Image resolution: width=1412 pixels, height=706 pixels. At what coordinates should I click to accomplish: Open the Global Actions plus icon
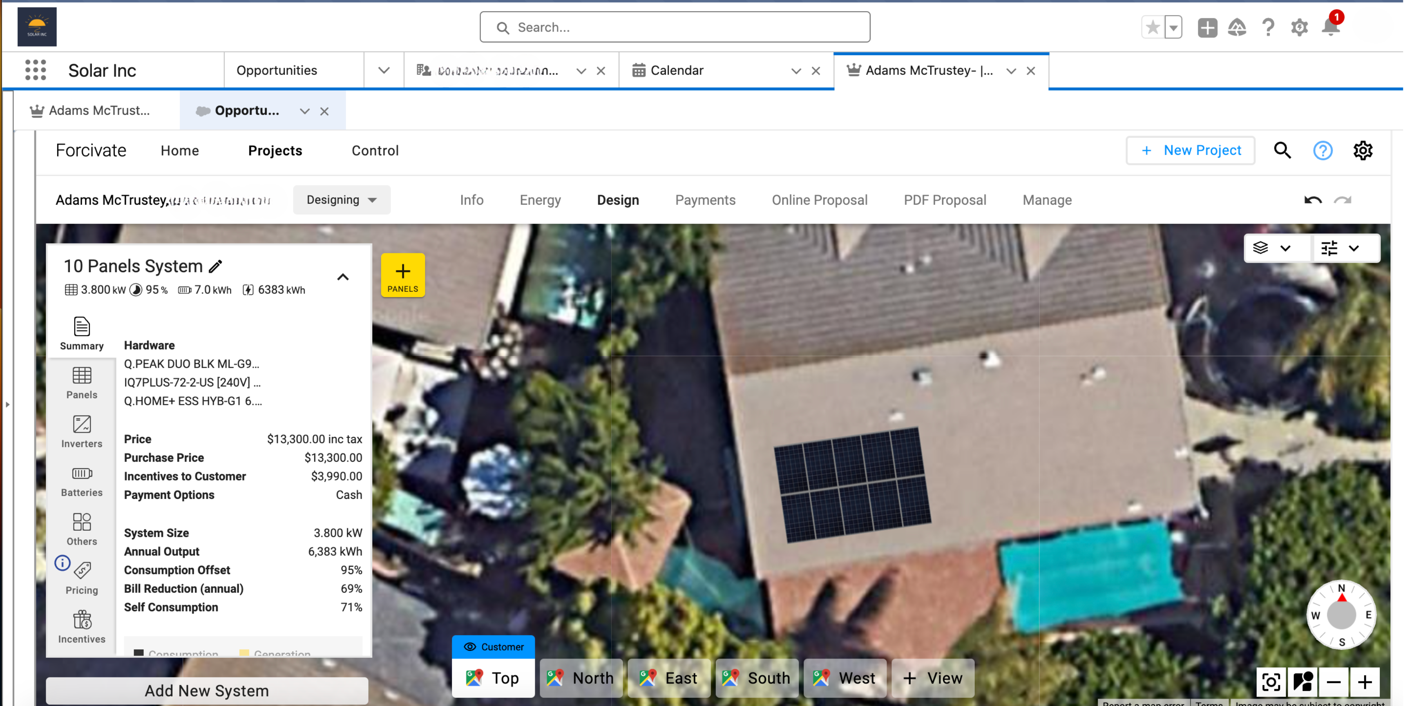1208,27
